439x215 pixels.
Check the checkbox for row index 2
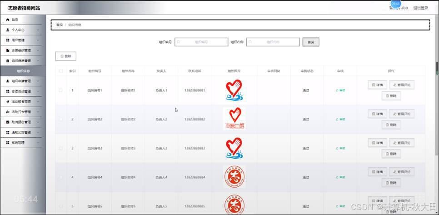click(x=61, y=119)
